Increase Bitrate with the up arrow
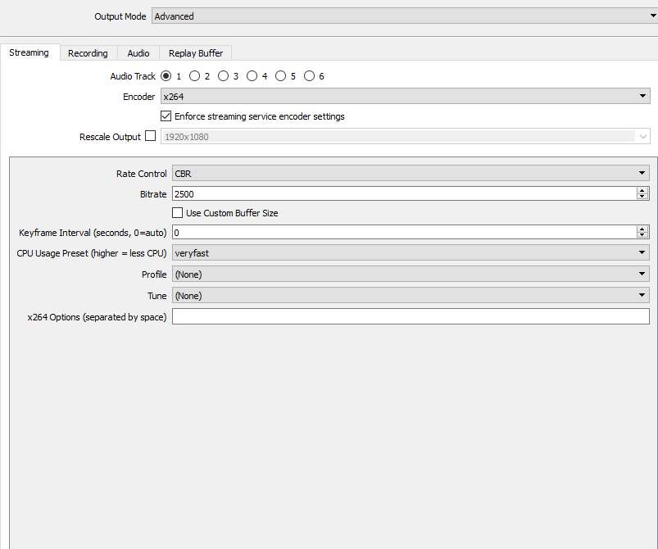658x549 pixels. (x=642, y=191)
